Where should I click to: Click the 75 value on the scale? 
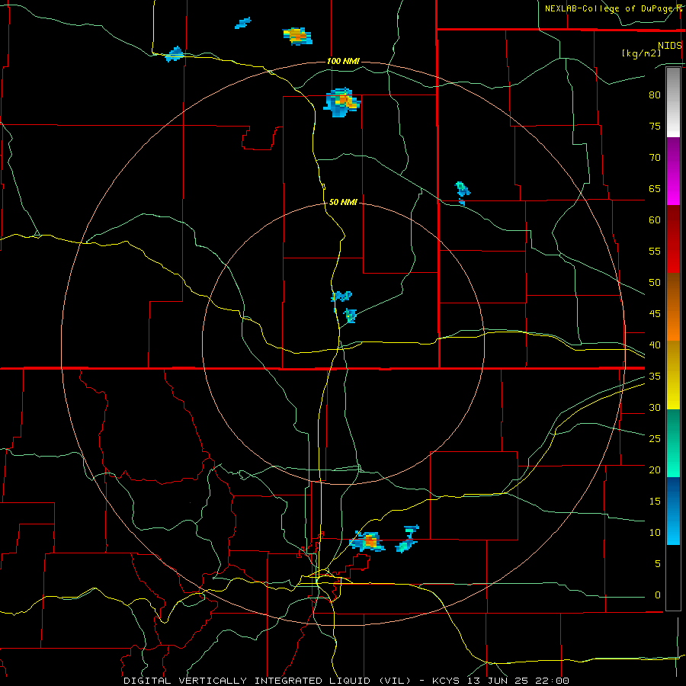[655, 126]
